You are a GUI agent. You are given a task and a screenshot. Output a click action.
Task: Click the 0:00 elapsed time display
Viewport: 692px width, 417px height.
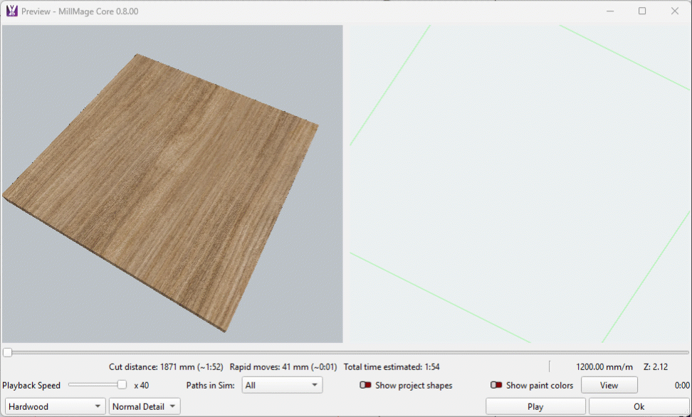tap(681, 386)
